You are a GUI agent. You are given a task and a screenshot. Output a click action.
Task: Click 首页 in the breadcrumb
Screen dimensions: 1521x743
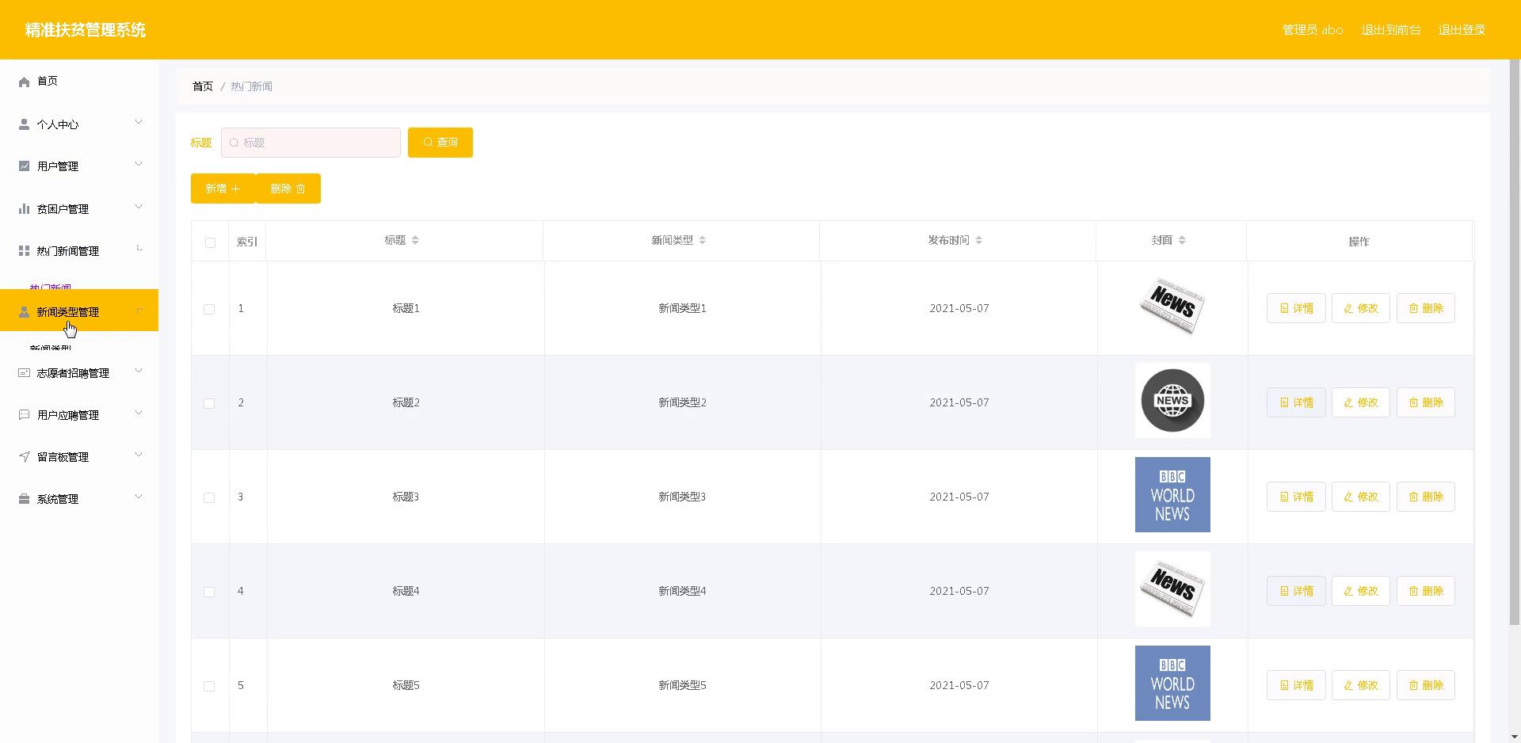(x=203, y=86)
